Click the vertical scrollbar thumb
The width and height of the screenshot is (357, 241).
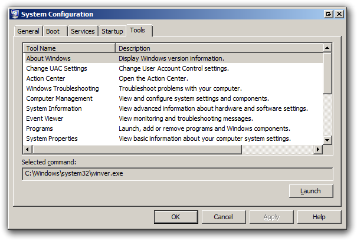tap(327, 73)
